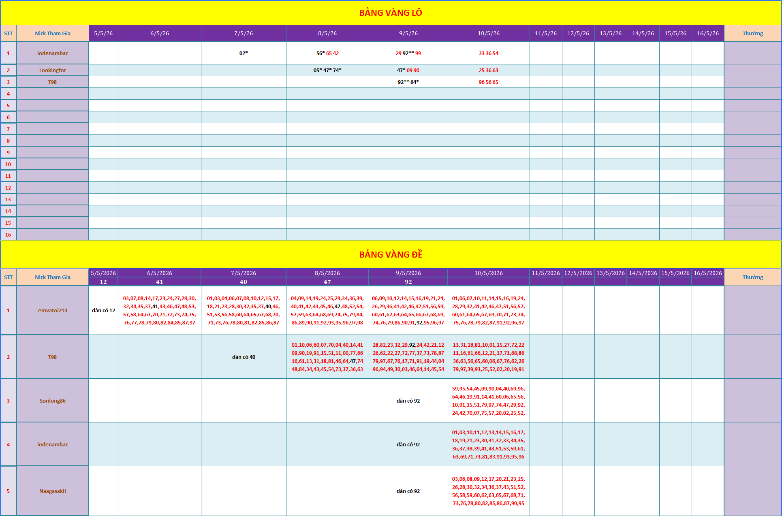Click the cell with 29 92** 99
The height and width of the screenshot is (516, 782).
pyautogui.click(x=408, y=53)
